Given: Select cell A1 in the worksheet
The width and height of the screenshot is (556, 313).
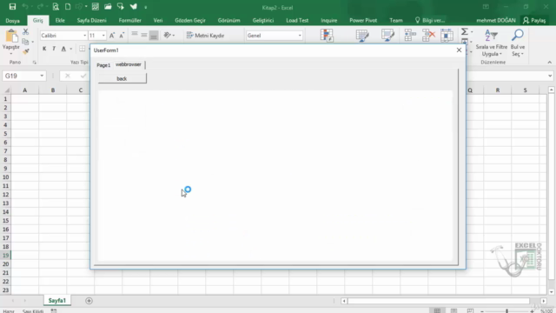Looking at the screenshot, I should [x=25, y=99].
